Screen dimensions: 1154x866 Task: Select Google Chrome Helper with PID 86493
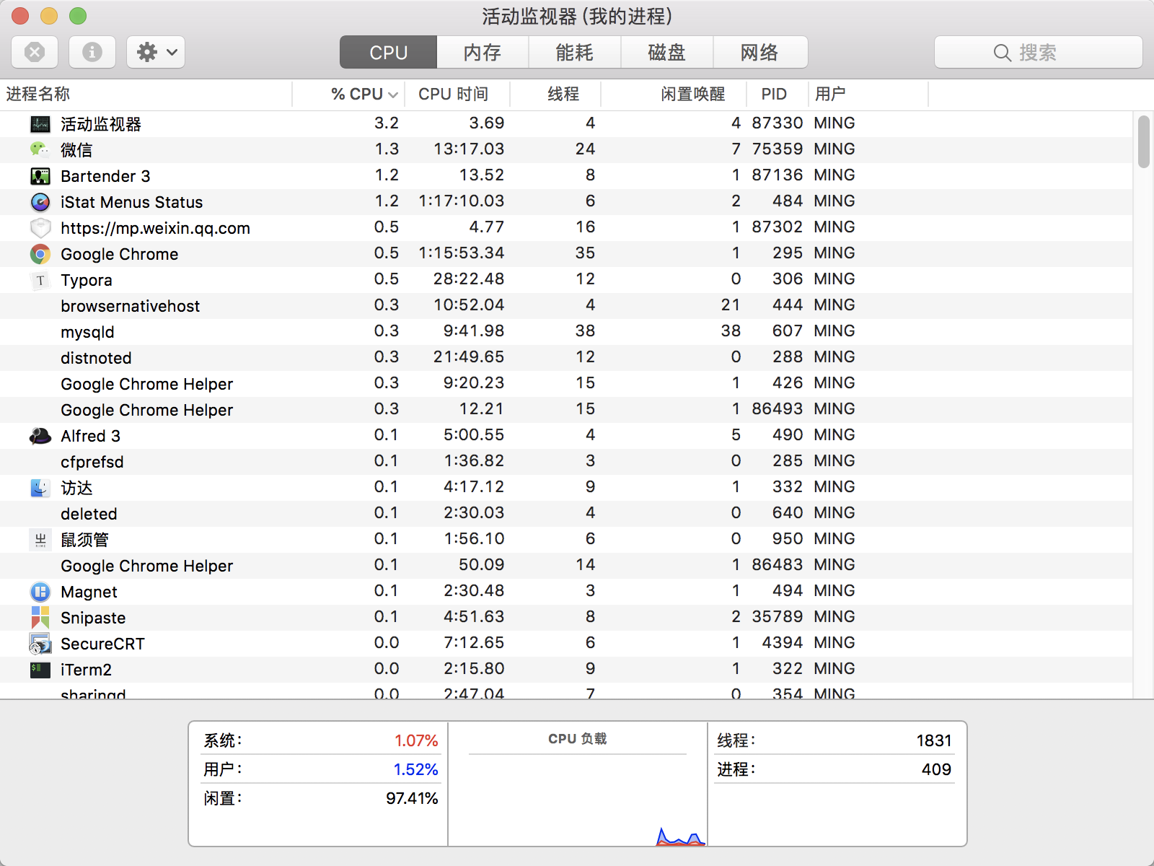[x=566, y=410]
